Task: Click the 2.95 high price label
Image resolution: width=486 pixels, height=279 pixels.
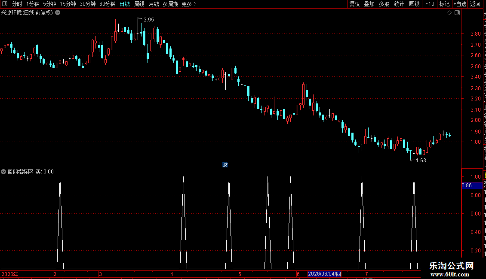Action: 149,19
